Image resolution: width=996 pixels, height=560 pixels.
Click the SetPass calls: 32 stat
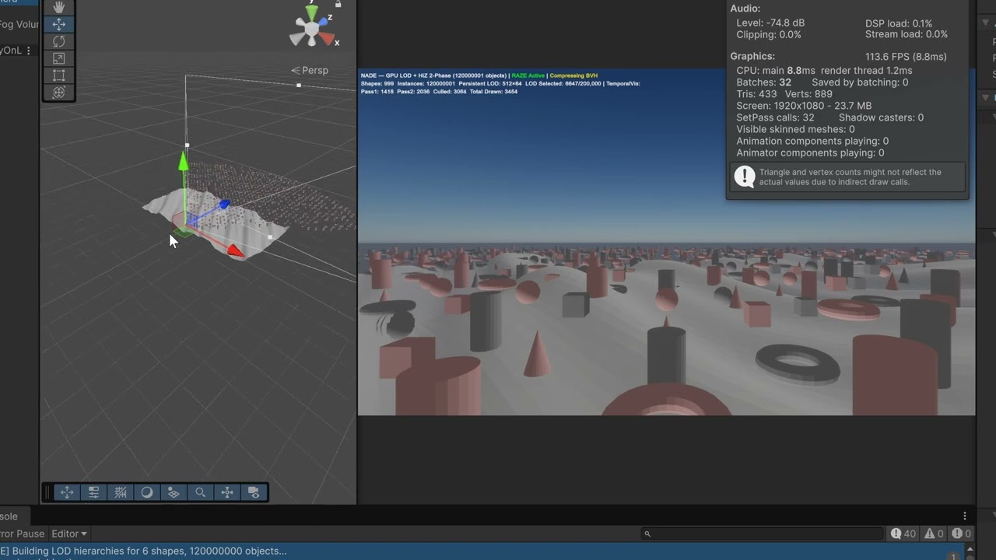pyautogui.click(x=776, y=117)
